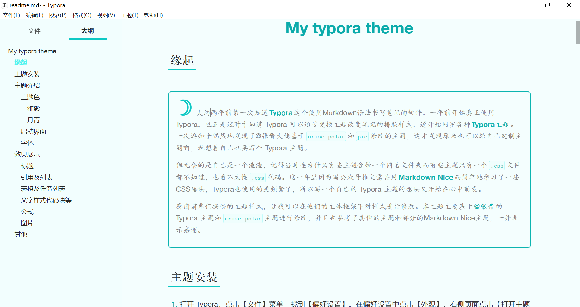Select 其他 in the outline panel
This screenshot has height=307, width=580.
tap(21, 234)
